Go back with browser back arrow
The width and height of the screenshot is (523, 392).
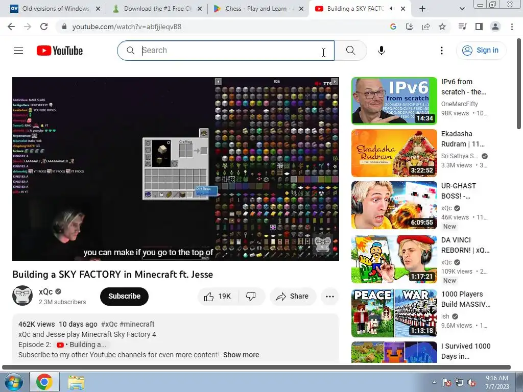tap(11, 27)
